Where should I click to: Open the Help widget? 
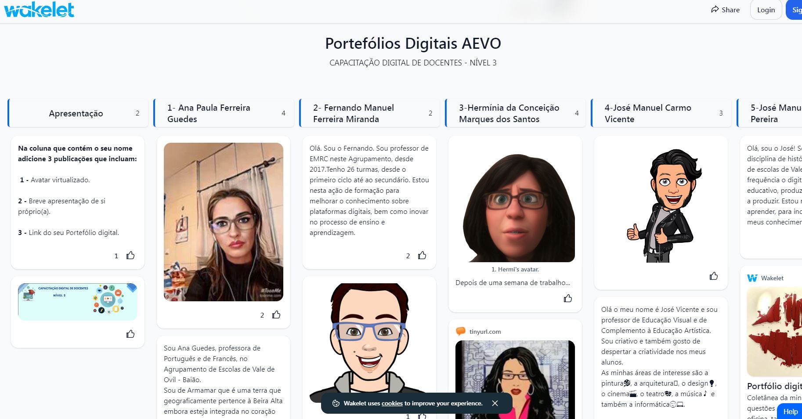click(790, 412)
